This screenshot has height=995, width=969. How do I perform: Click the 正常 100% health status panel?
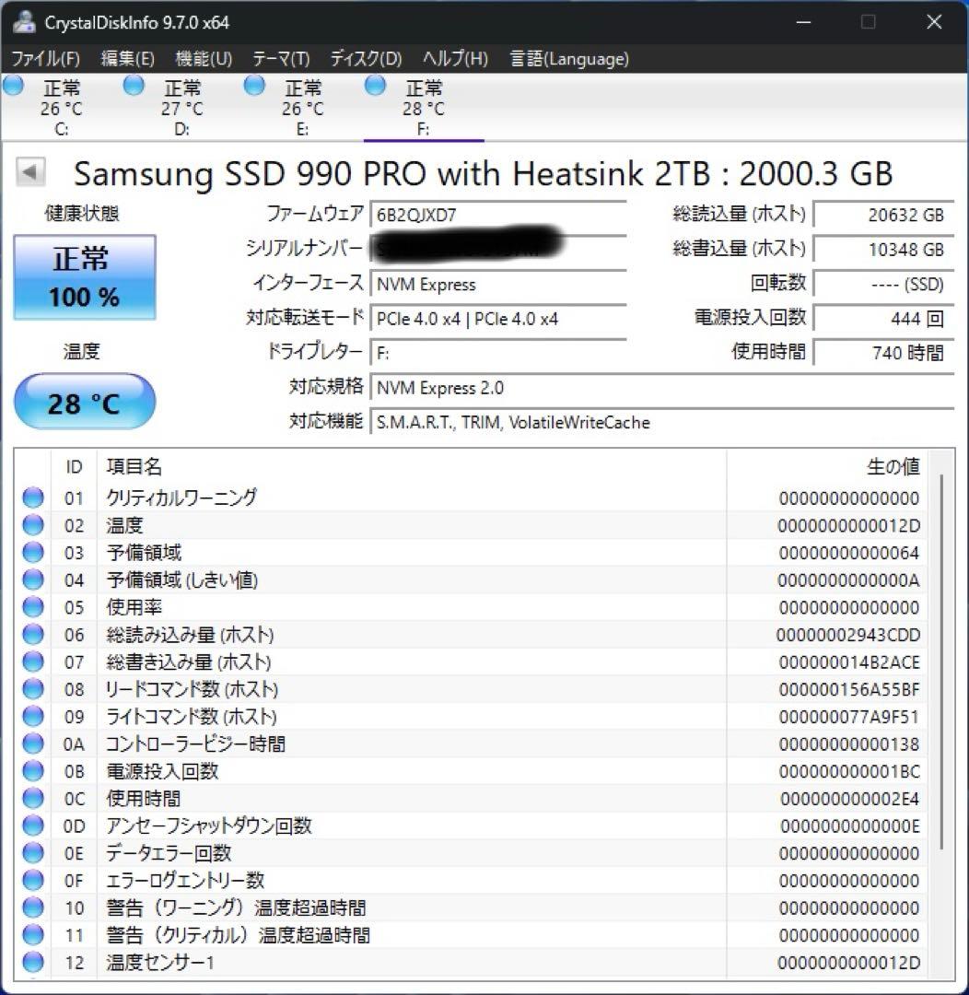pos(84,275)
